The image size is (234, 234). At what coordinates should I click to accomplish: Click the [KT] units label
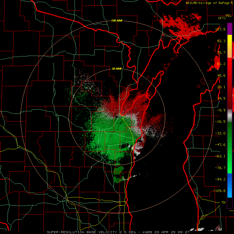tap(222, 18)
